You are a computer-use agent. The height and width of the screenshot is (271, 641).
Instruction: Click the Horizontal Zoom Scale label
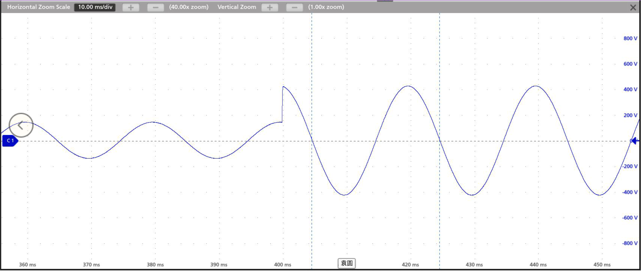point(39,7)
